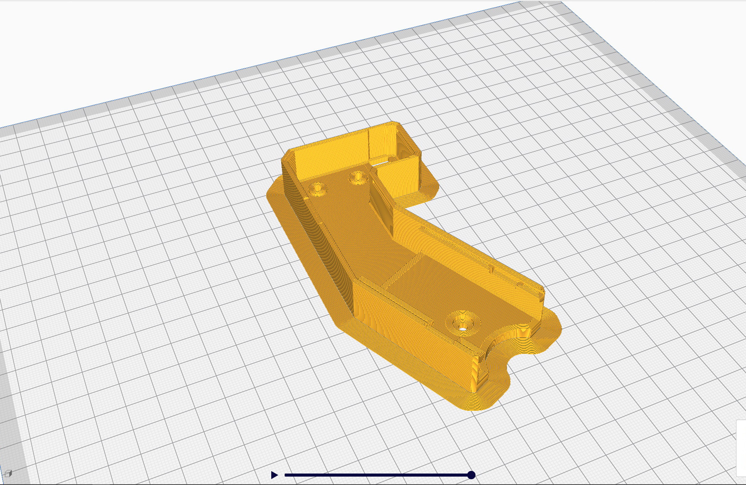This screenshot has width=746, height=485.
Task: Click the small cube view orientation icon
Action: tap(8, 474)
